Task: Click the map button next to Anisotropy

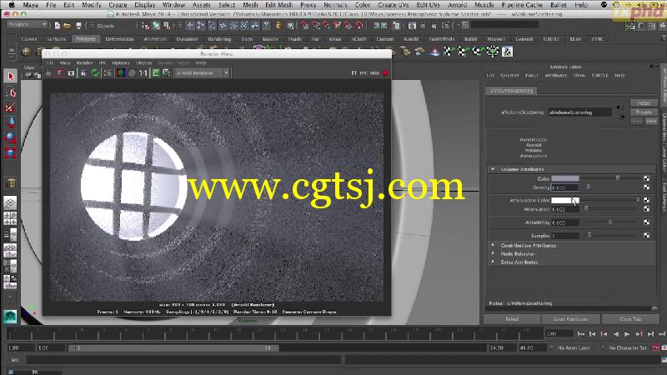Action: [647, 222]
